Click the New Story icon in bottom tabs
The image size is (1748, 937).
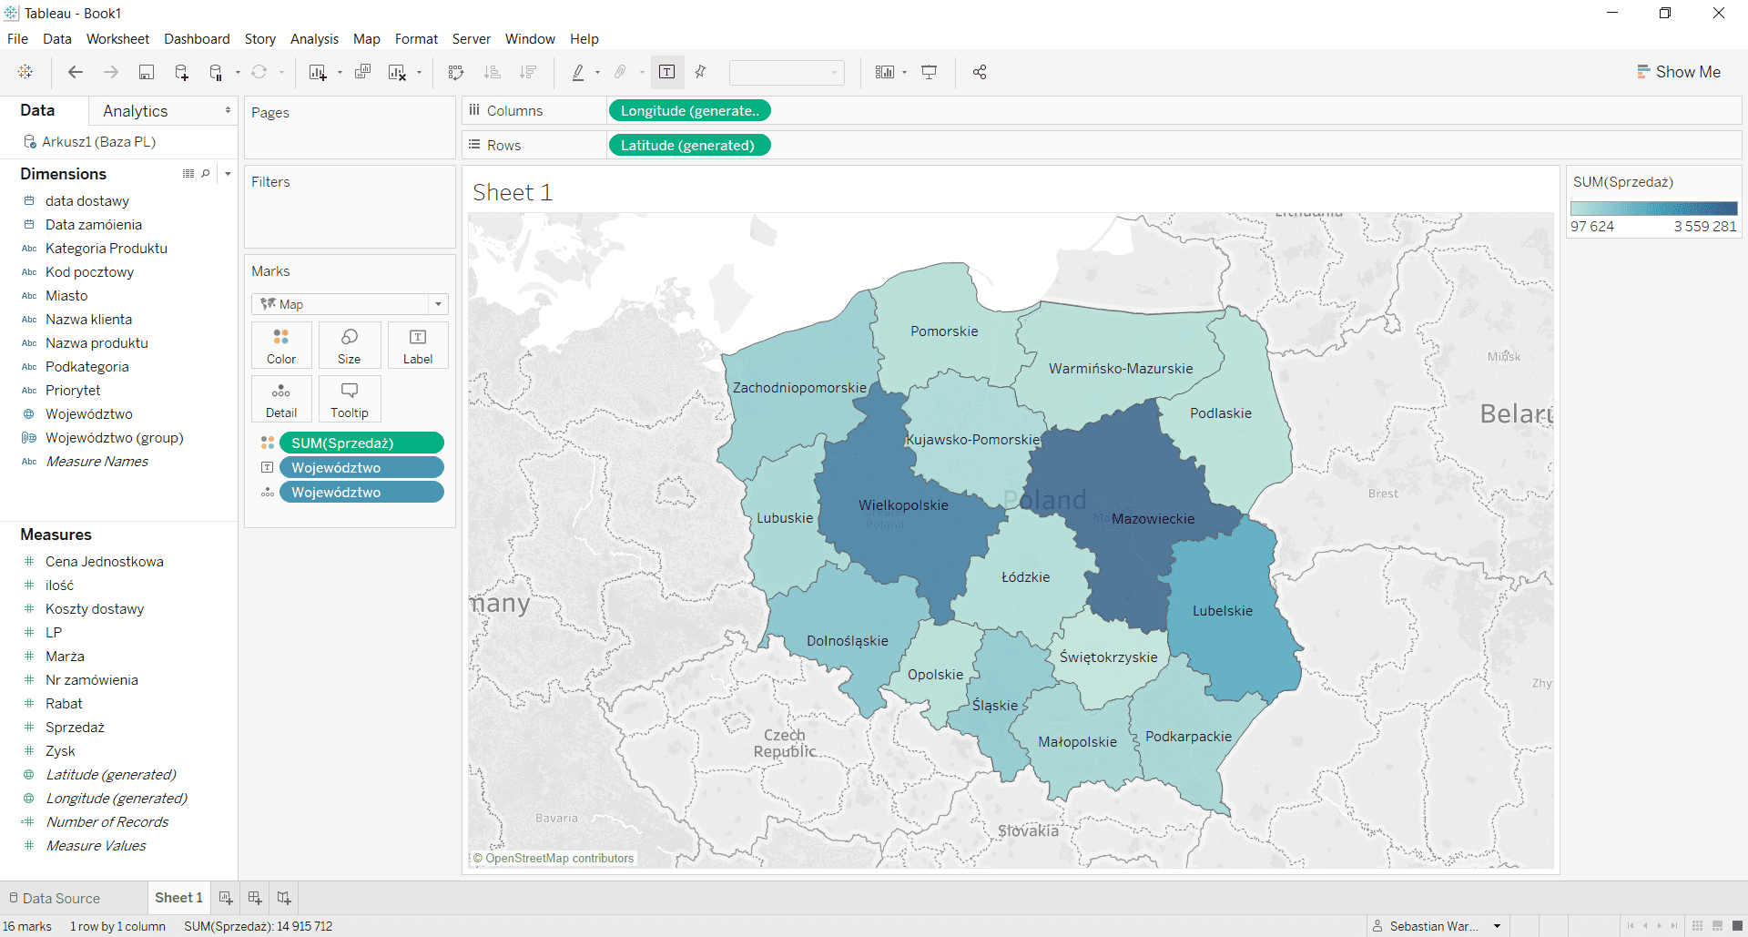click(x=284, y=898)
